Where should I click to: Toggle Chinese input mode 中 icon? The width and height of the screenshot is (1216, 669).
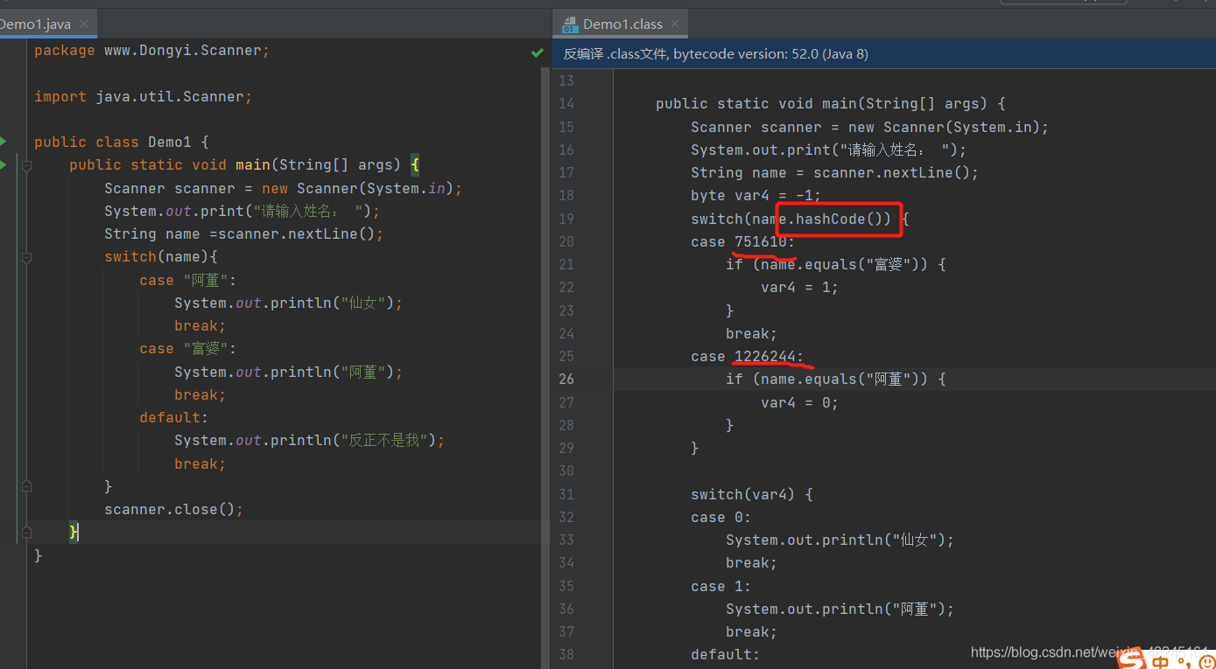(1161, 663)
